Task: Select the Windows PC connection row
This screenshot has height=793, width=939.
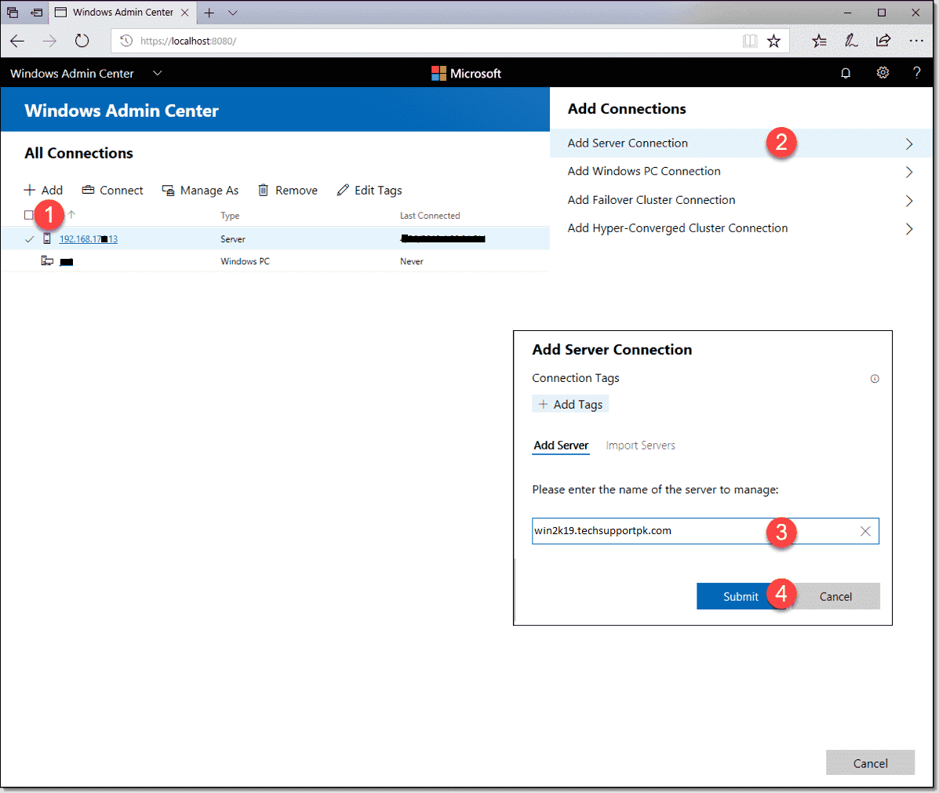Action: [275, 261]
